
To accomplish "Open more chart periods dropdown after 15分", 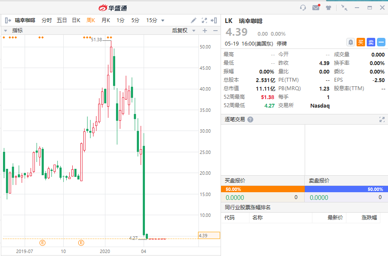I will tap(163, 20).
